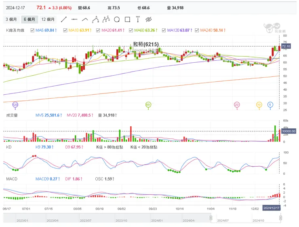Screen dimensions: 299x227
Task: Hide drawings with the eye-slash icon
Action: tap(148, 19)
